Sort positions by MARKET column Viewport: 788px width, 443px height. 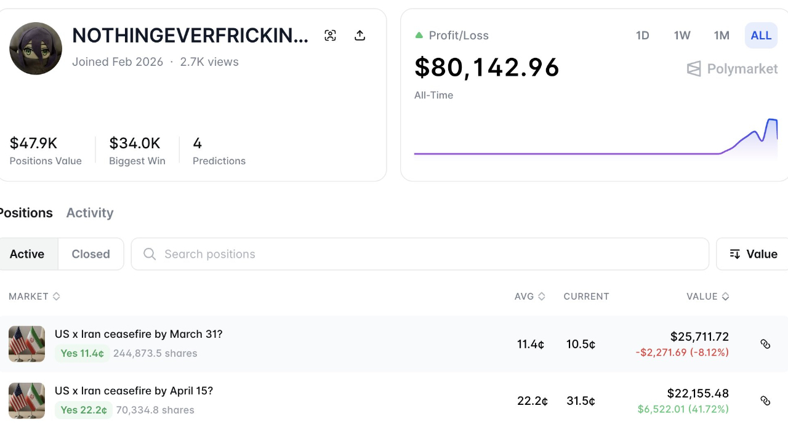coord(34,297)
